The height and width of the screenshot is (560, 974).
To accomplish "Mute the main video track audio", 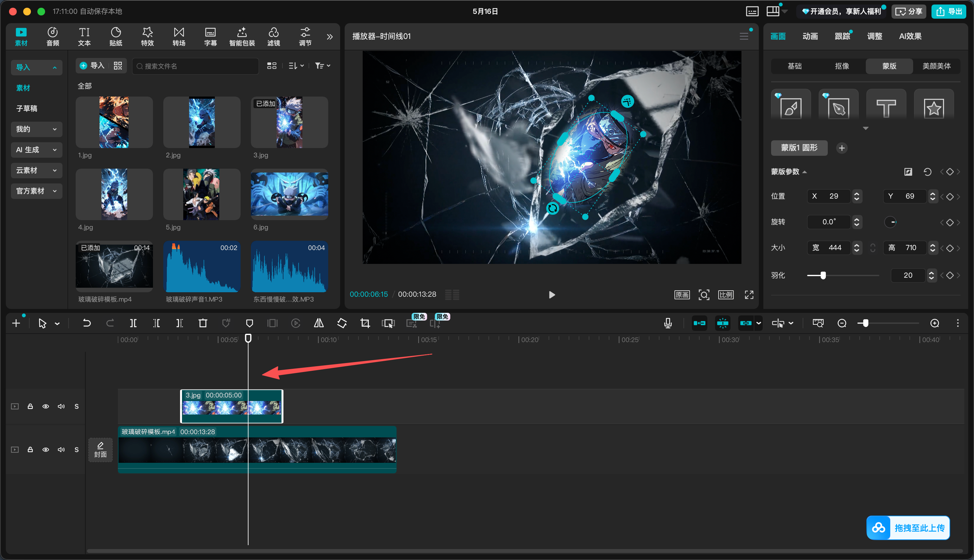I will click(61, 449).
